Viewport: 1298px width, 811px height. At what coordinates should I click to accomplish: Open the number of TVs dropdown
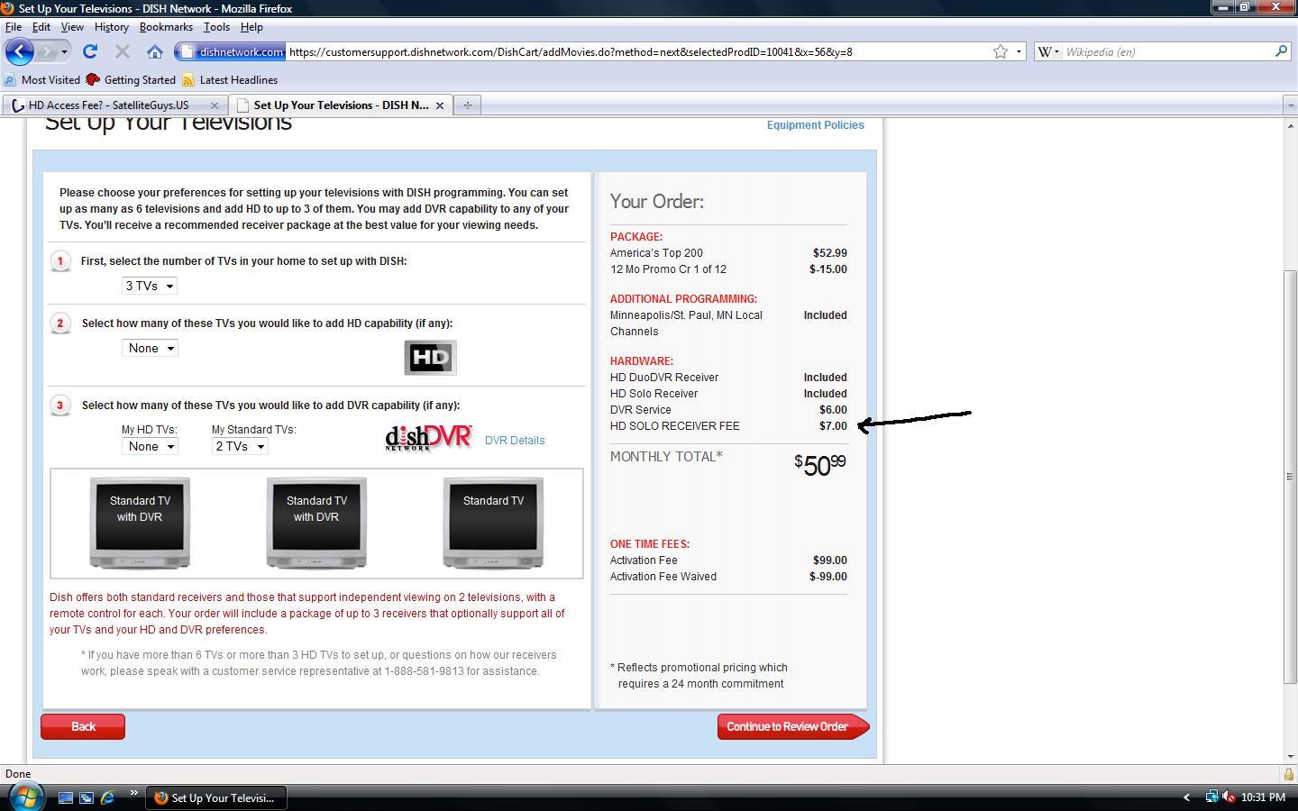click(x=150, y=286)
